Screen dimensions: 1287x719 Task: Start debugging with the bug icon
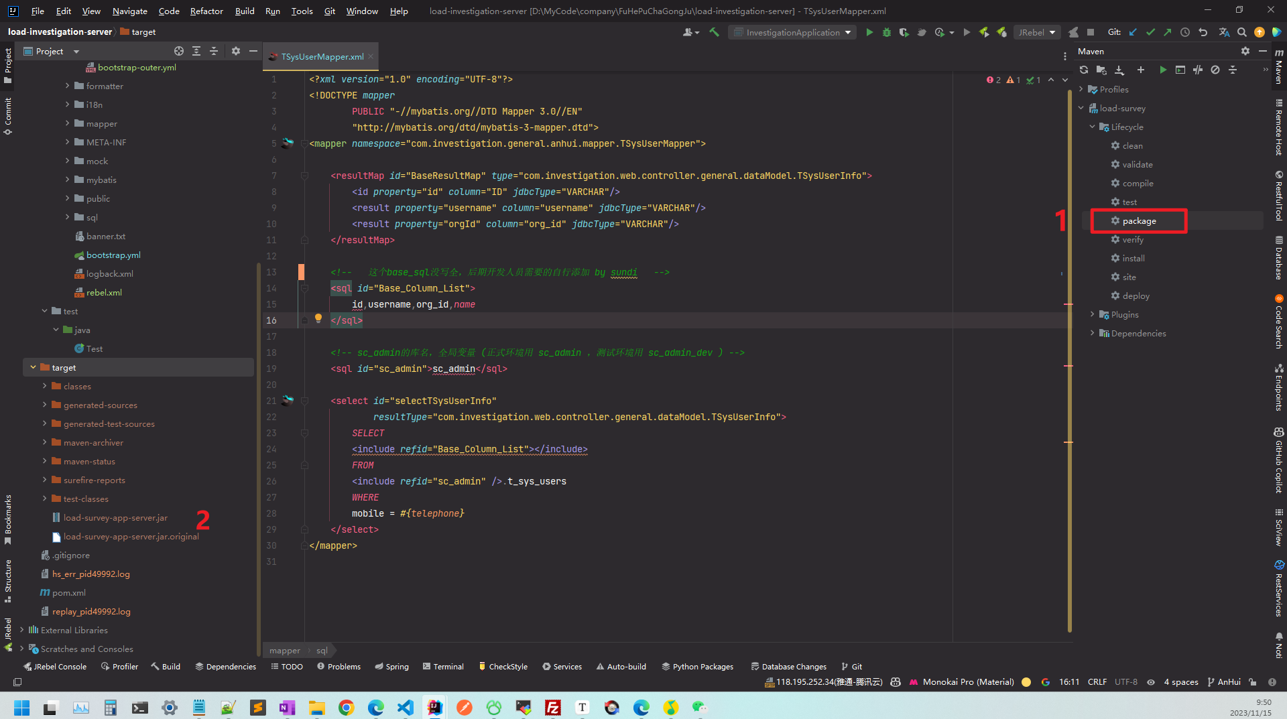887,32
